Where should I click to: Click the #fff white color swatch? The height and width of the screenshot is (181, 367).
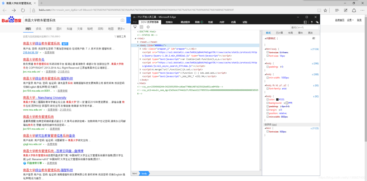click(287, 103)
